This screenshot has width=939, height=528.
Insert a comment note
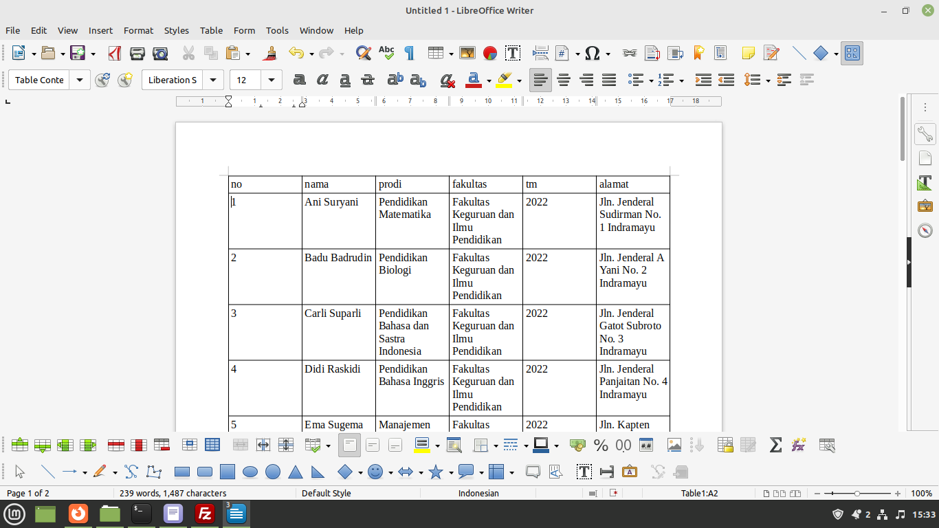749,53
